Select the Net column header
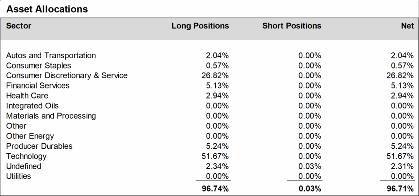Image resolution: width=419 pixels, height=196 pixels. click(408, 26)
